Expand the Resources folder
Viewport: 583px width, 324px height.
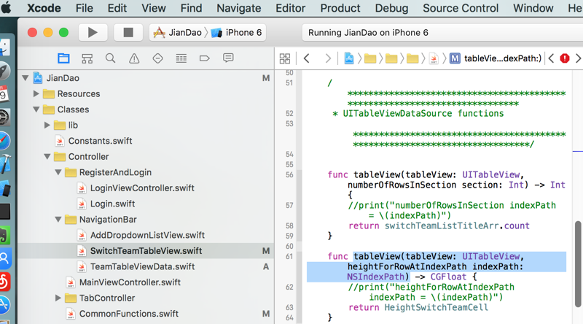[x=36, y=93]
